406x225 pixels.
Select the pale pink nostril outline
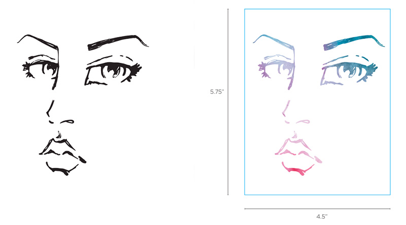click(303, 122)
